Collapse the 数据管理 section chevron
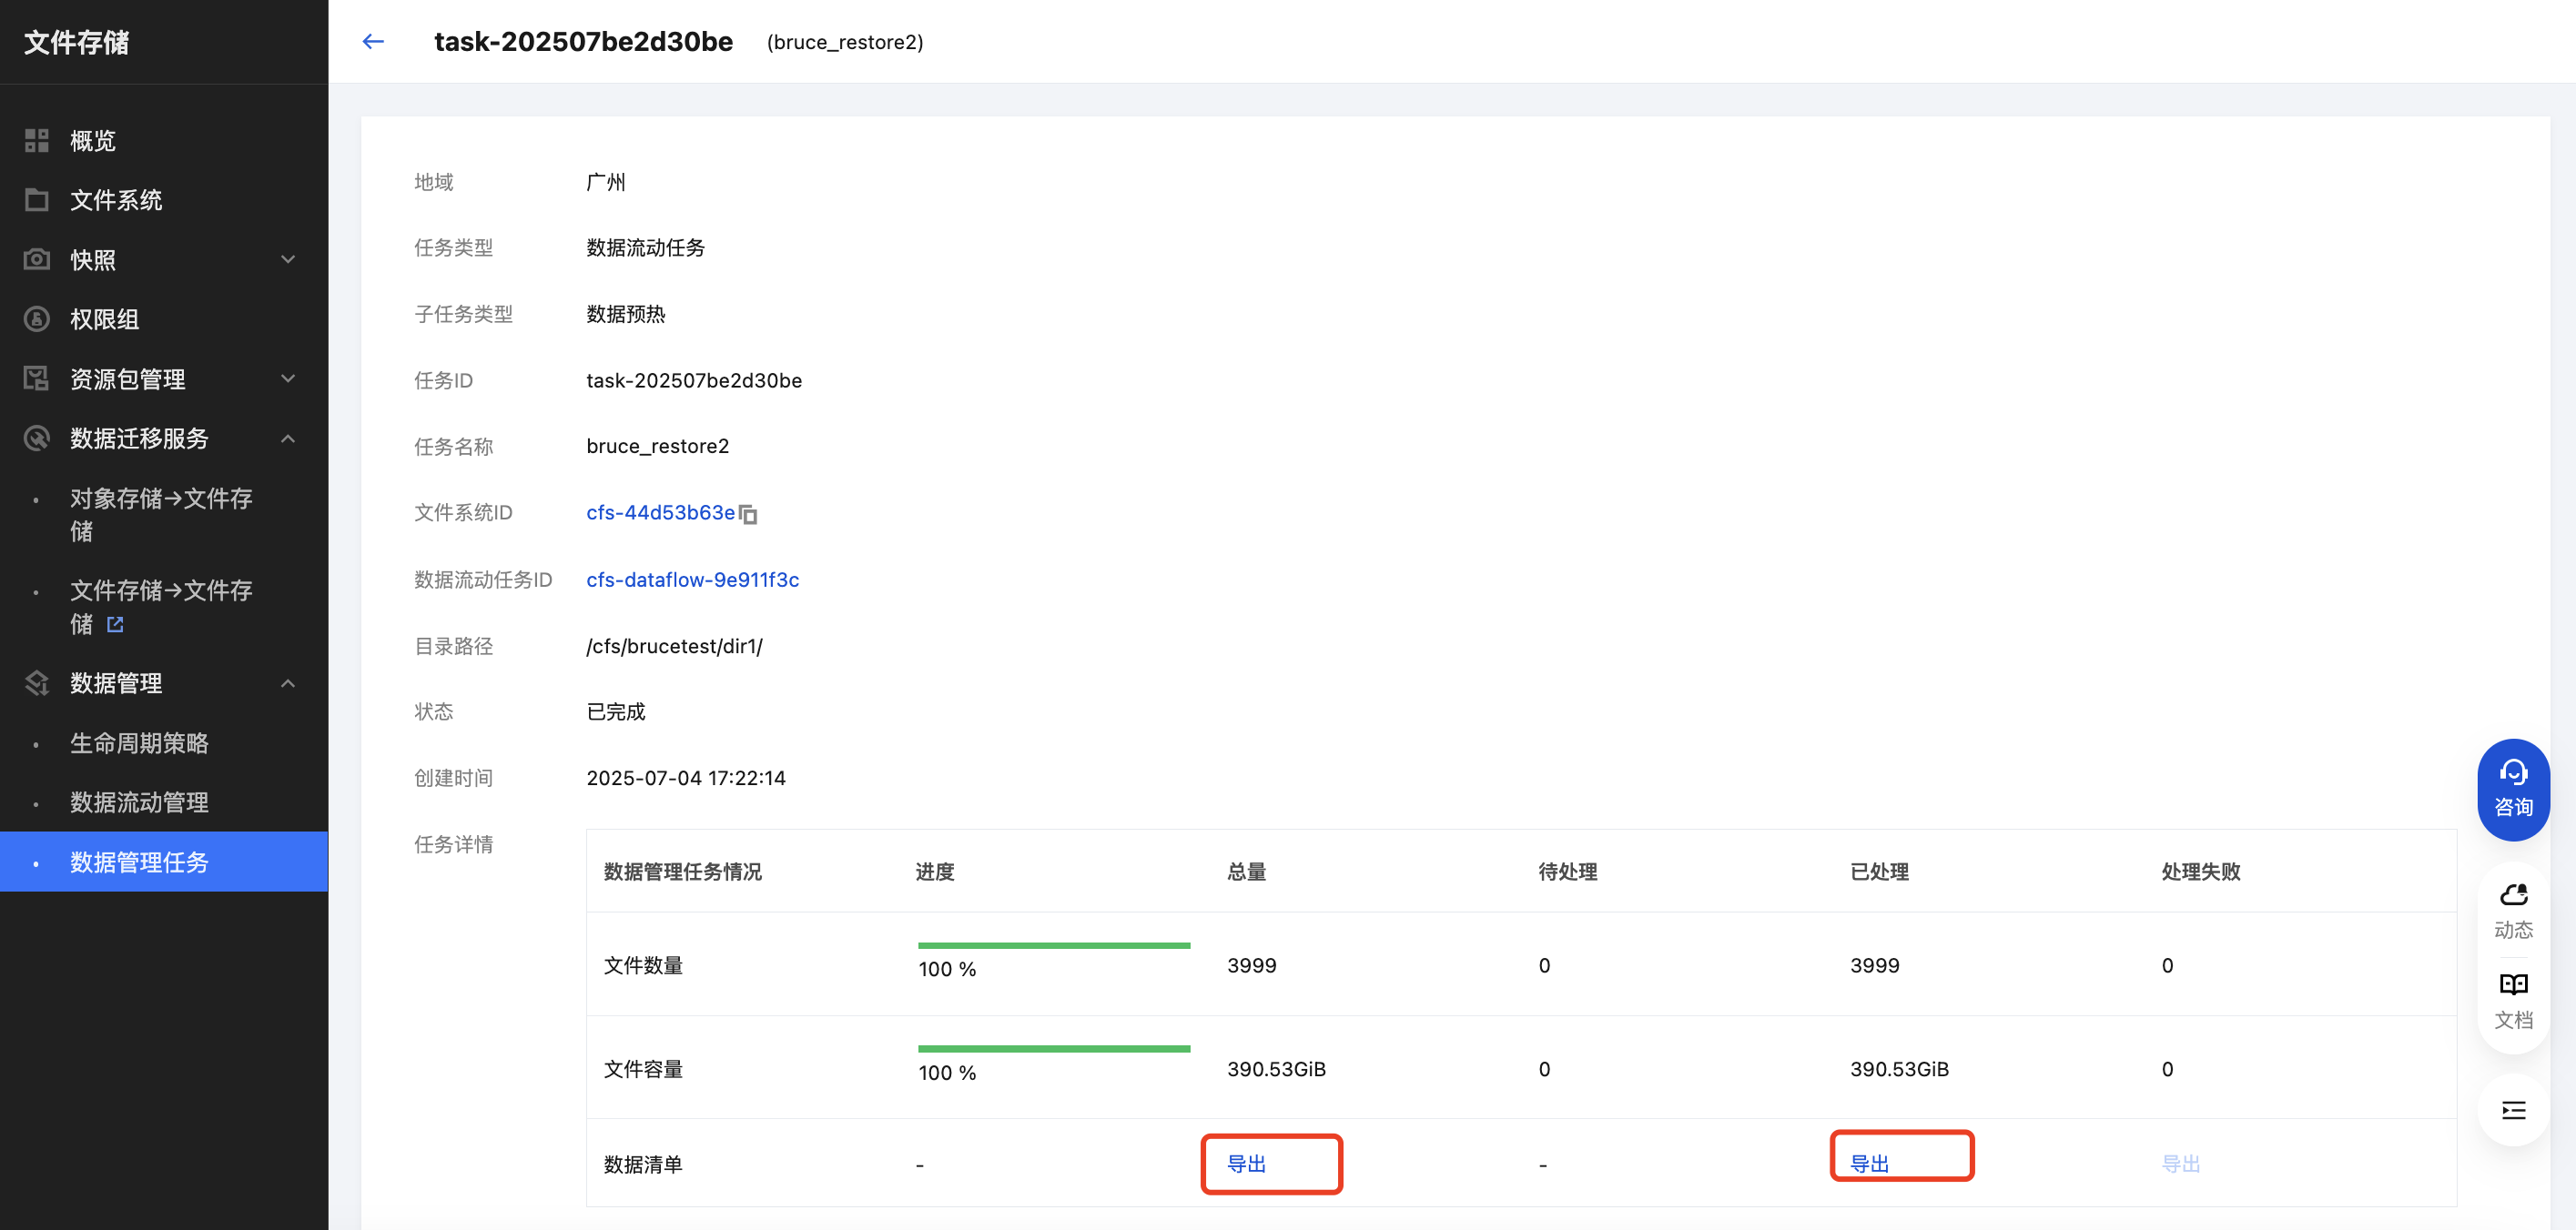This screenshot has height=1230, width=2576. pos(288,683)
